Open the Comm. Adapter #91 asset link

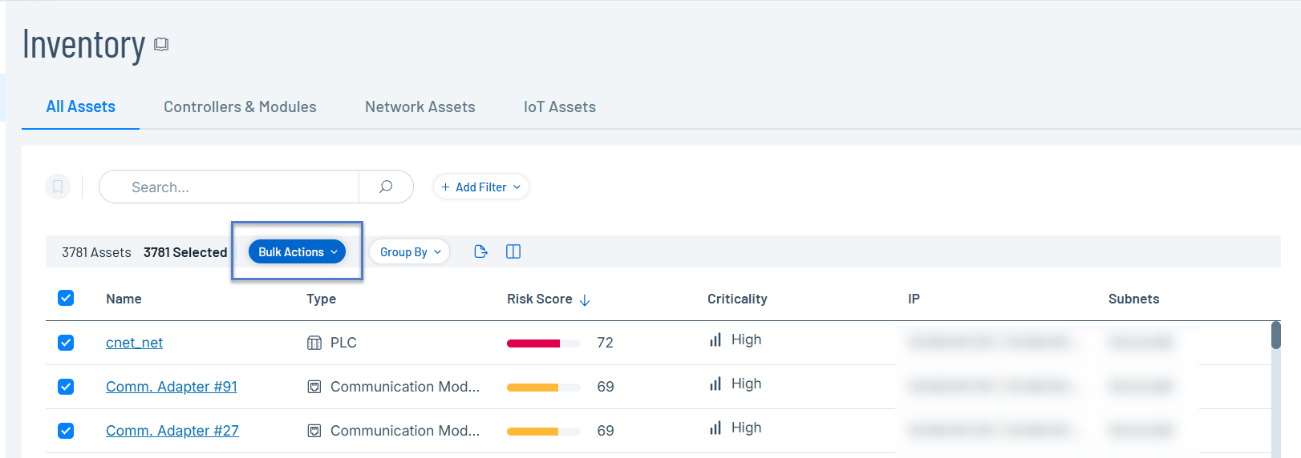click(x=171, y=387)
